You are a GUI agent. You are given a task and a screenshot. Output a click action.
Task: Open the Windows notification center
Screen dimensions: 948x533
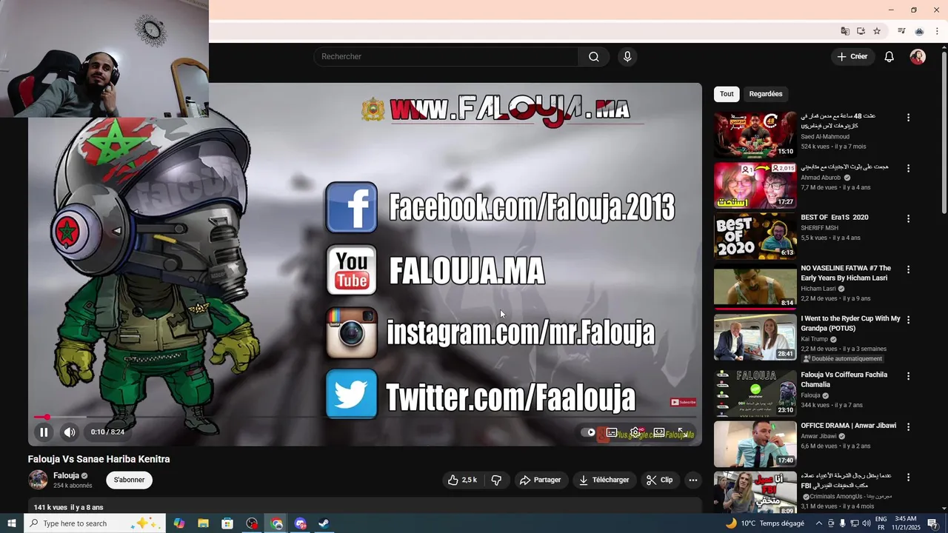pyautogui.click(x=932, y=523)
